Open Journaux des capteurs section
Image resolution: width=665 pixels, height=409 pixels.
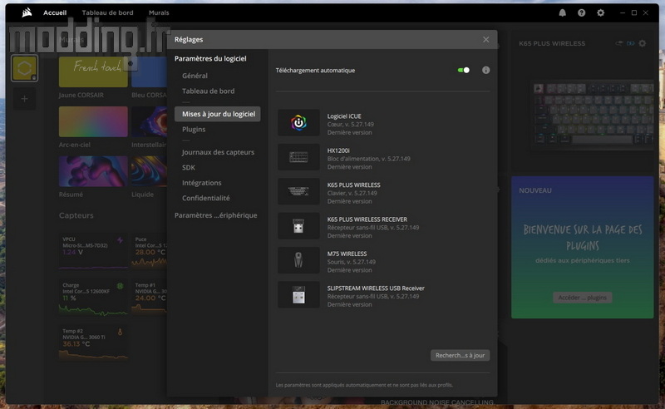click(218, 152)
